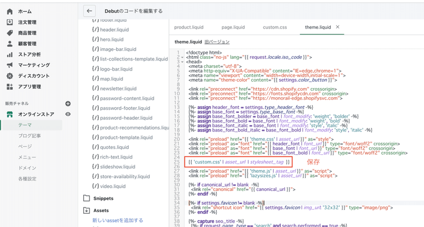The width and height of the screenshot is (424, 227).
Task: Click the 注文管理 orders icon
Action: click(10, 22)
